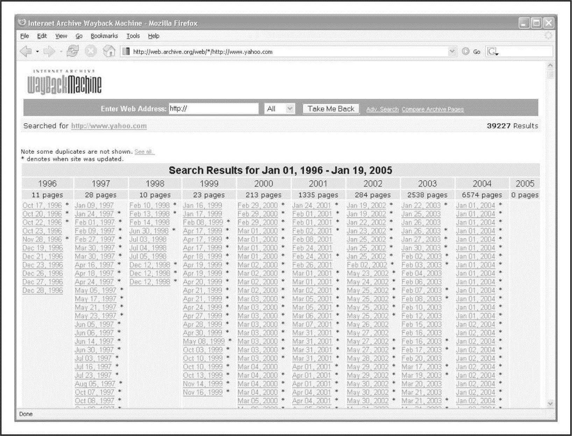Screen dimensions: 572x436
Task: Select the Aug 05, 1997 archive link
Action: coord(95,384)
